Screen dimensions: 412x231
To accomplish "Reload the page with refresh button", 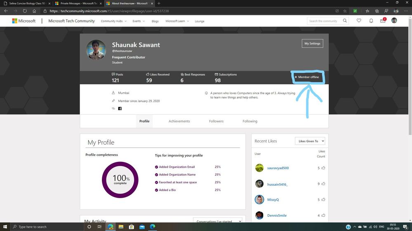I will click(25, 11).
